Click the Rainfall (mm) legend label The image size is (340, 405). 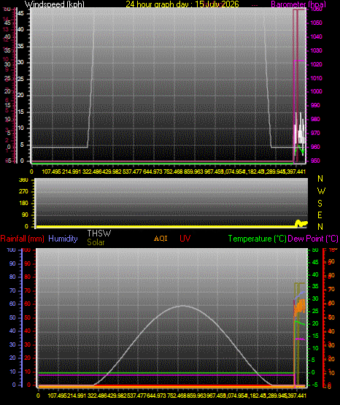22,239
